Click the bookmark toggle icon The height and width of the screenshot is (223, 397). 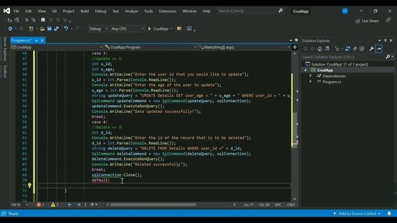pyautogui.click(x=43, y=20)
